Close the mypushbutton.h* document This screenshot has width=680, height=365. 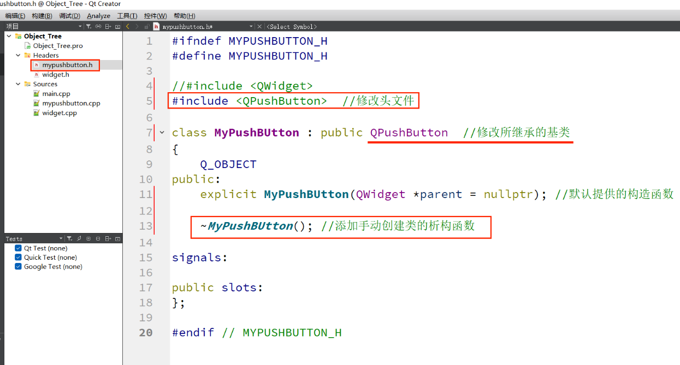point(259,26)
